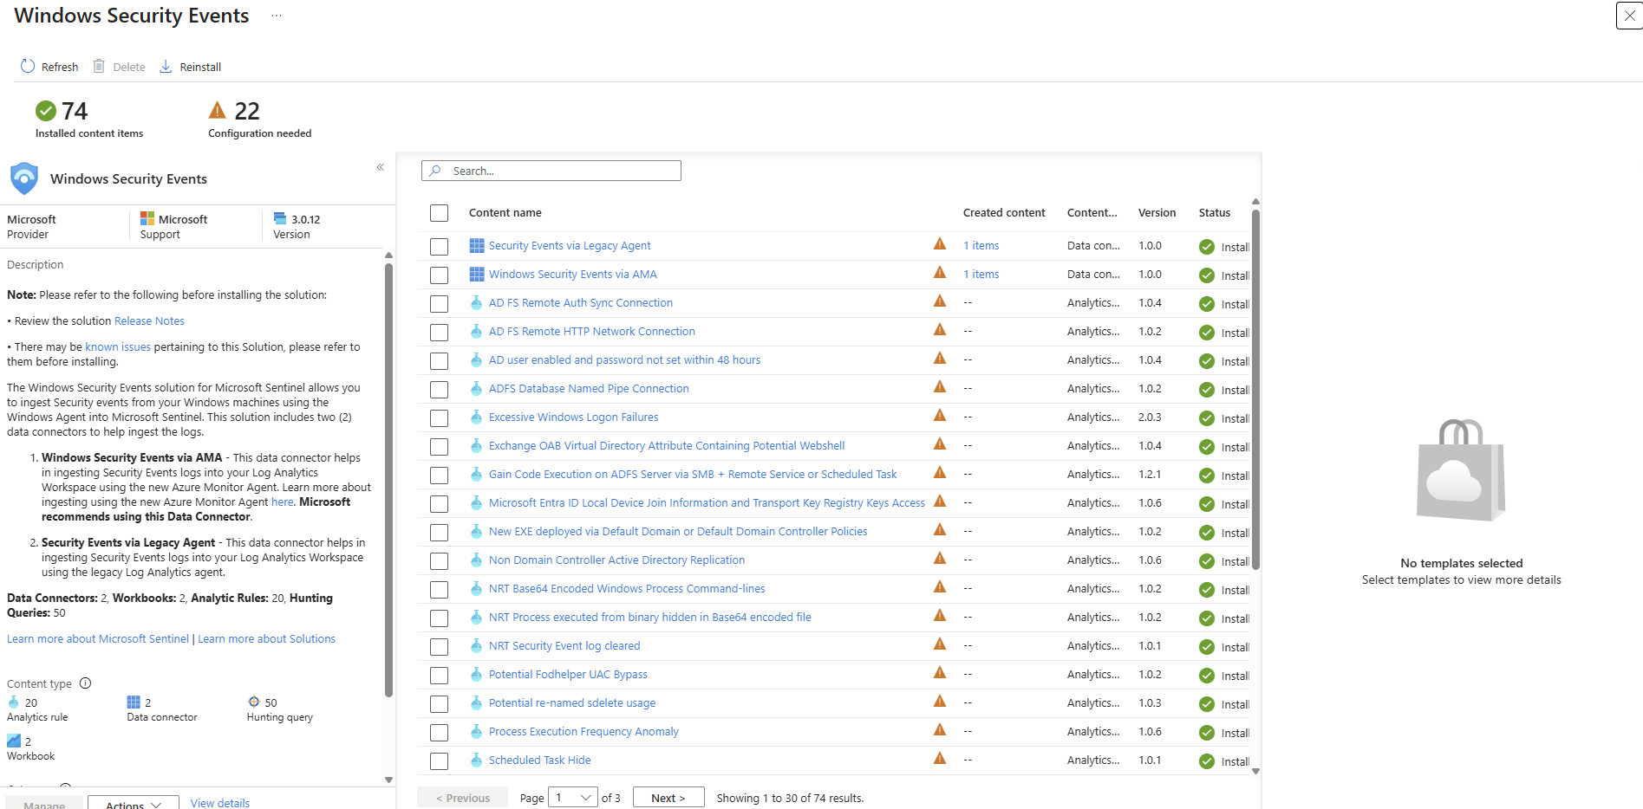This screenshot has height=809, width=1643.
Task: Expand the Actions dropdown button
Action: coord(134,804)
